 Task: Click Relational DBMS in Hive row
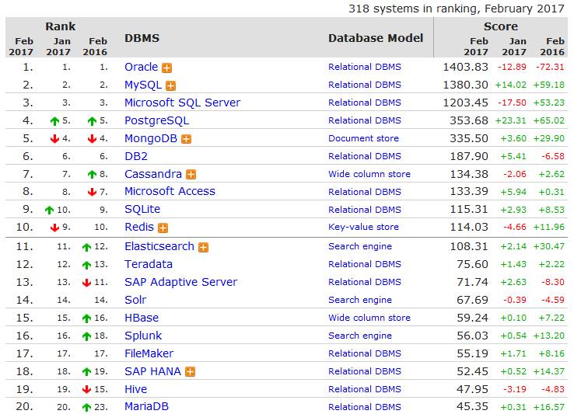tap(365, 389)
